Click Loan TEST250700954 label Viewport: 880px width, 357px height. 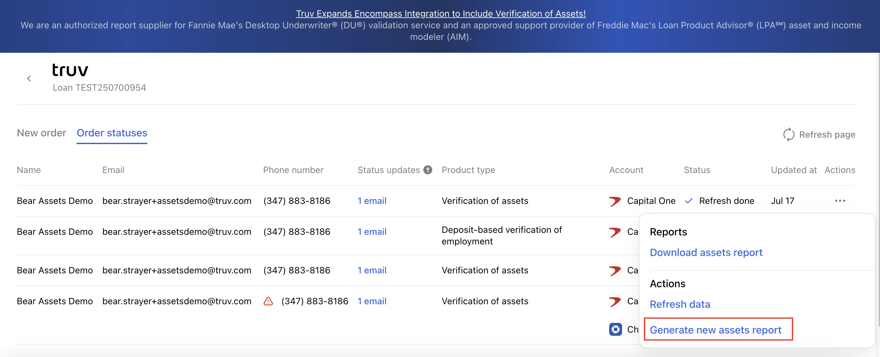[99, 87]
